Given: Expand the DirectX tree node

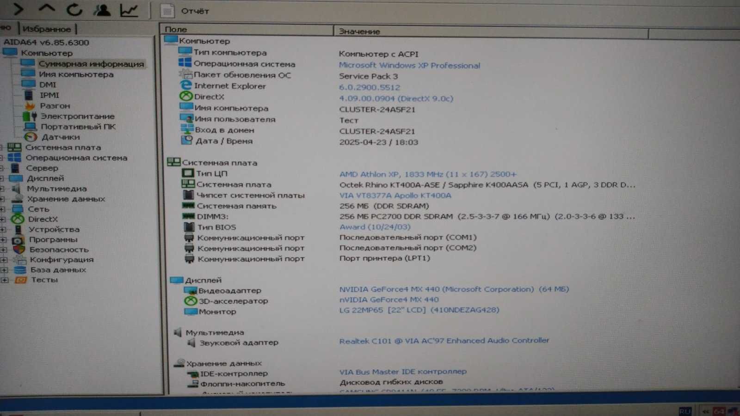Looking at the screenshot, I should [x=3, y=219].
